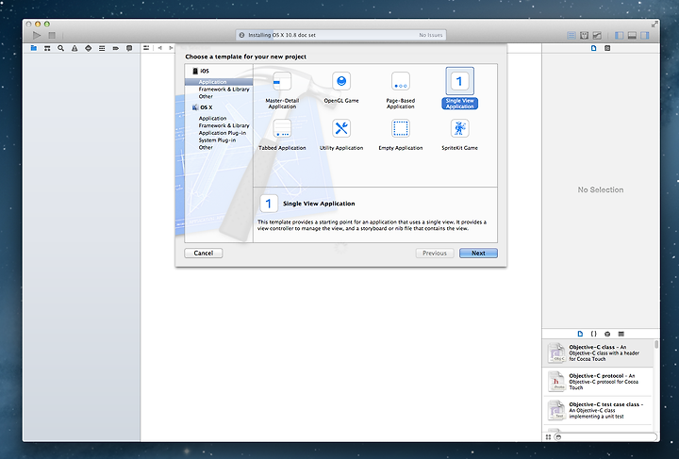The image size is (679, 459).
Task: Toggle the Debug area visibility
Action: click(x=632, y=36)
